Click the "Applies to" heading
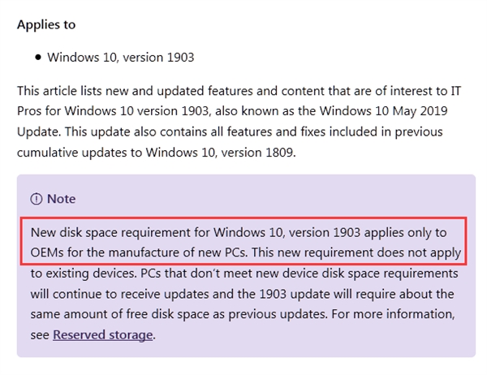The width and height of the screenshot is (487, 375). pos(46,24)
